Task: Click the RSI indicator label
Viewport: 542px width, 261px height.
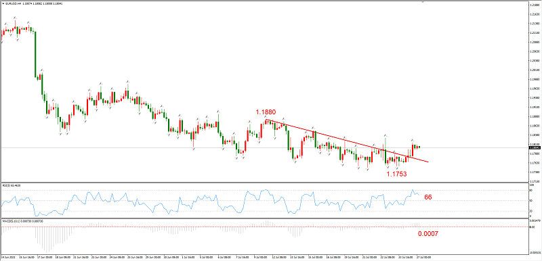Action: coord(11,185)
